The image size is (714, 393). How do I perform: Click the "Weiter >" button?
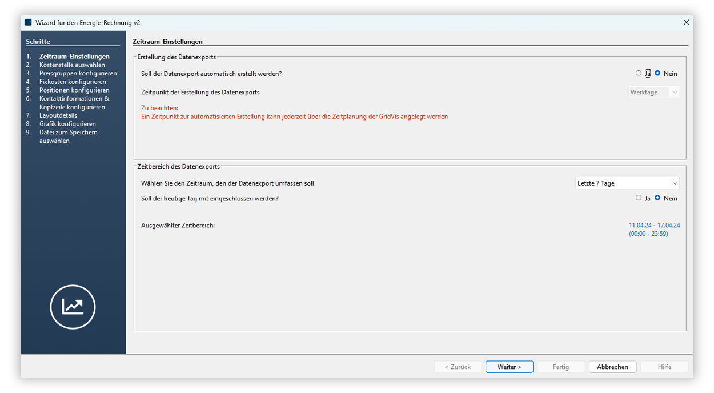coord(509,367)
